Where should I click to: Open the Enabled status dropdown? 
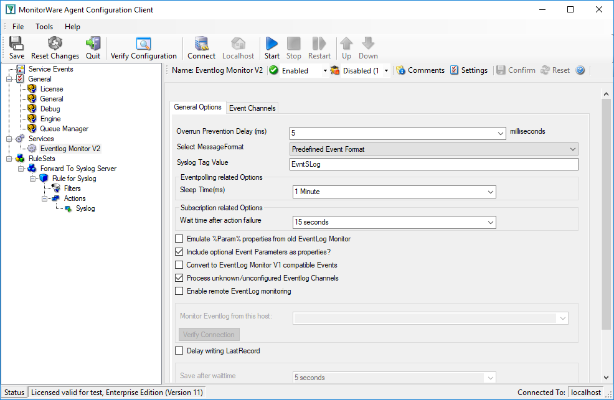click(325, 71)
